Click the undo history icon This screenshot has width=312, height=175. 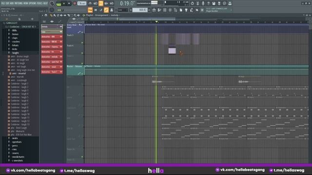(192, 3)
